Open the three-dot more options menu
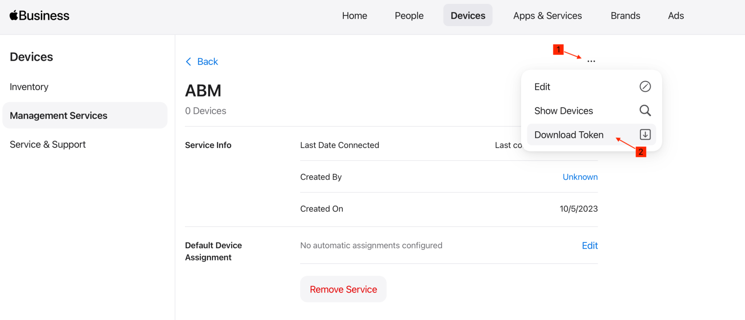This screenshot has width=745, height=320. [591, 61]
